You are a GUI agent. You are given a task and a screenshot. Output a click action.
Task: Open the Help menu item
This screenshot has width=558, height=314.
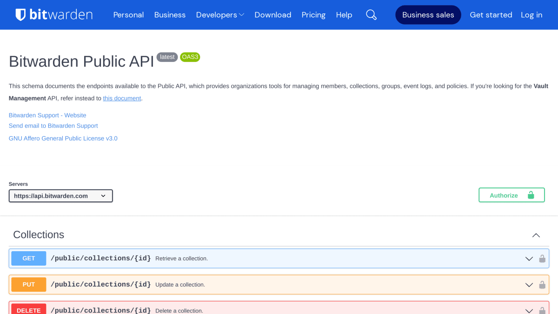(x=344, y=15)
